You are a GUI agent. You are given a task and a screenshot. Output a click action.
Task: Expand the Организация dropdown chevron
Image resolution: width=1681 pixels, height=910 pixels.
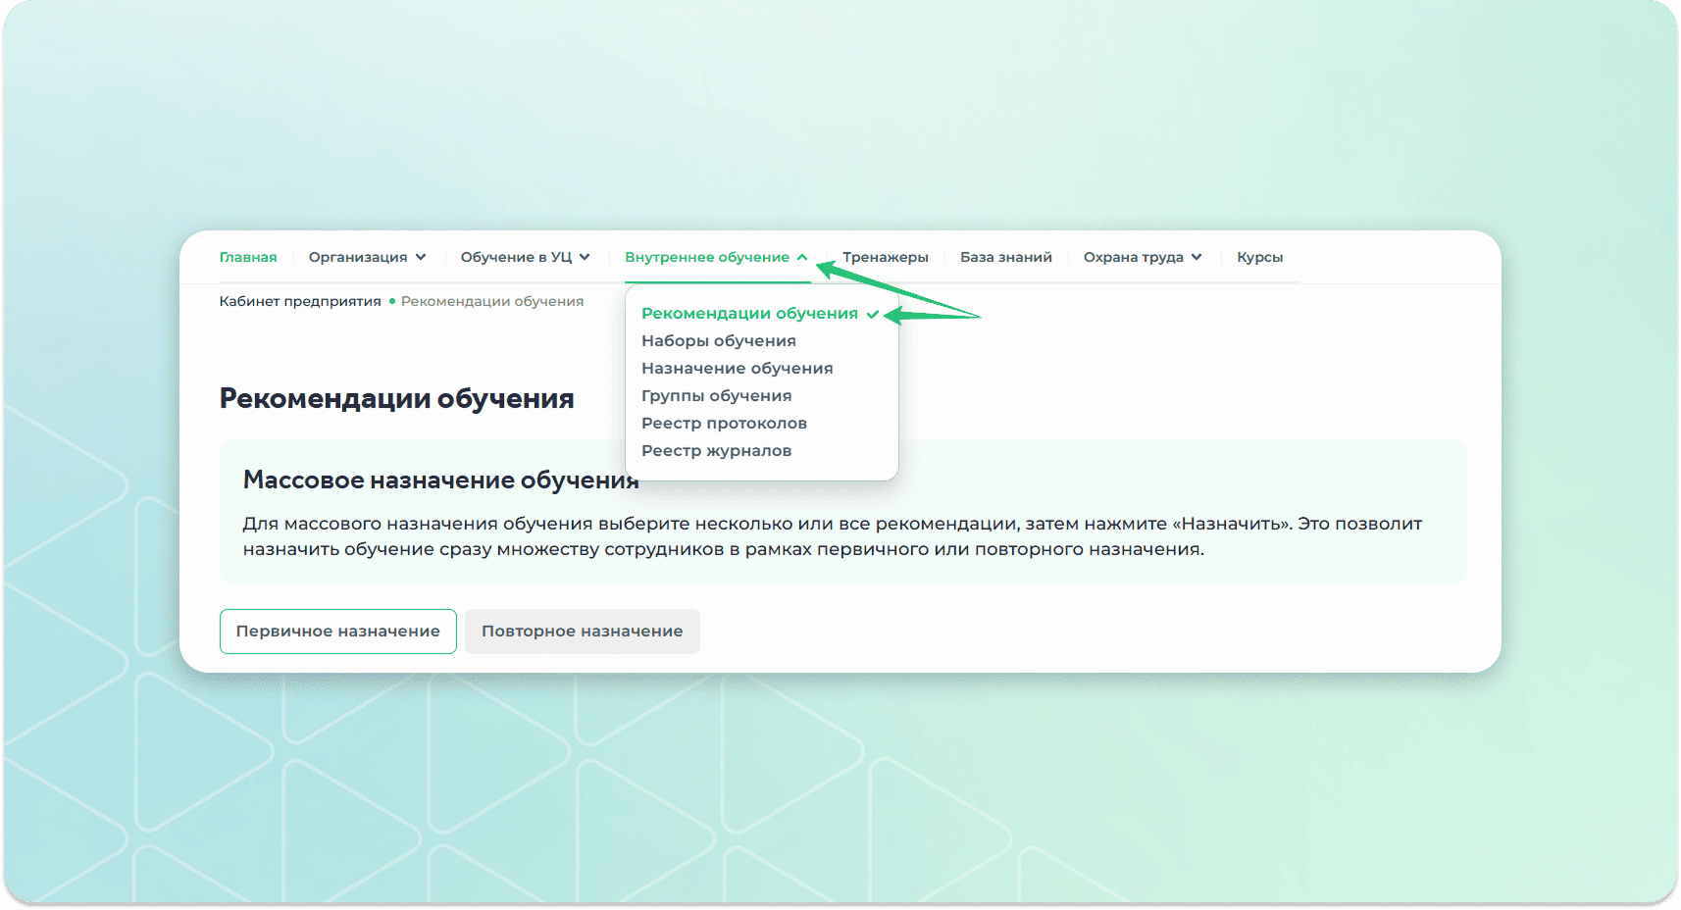421,257
